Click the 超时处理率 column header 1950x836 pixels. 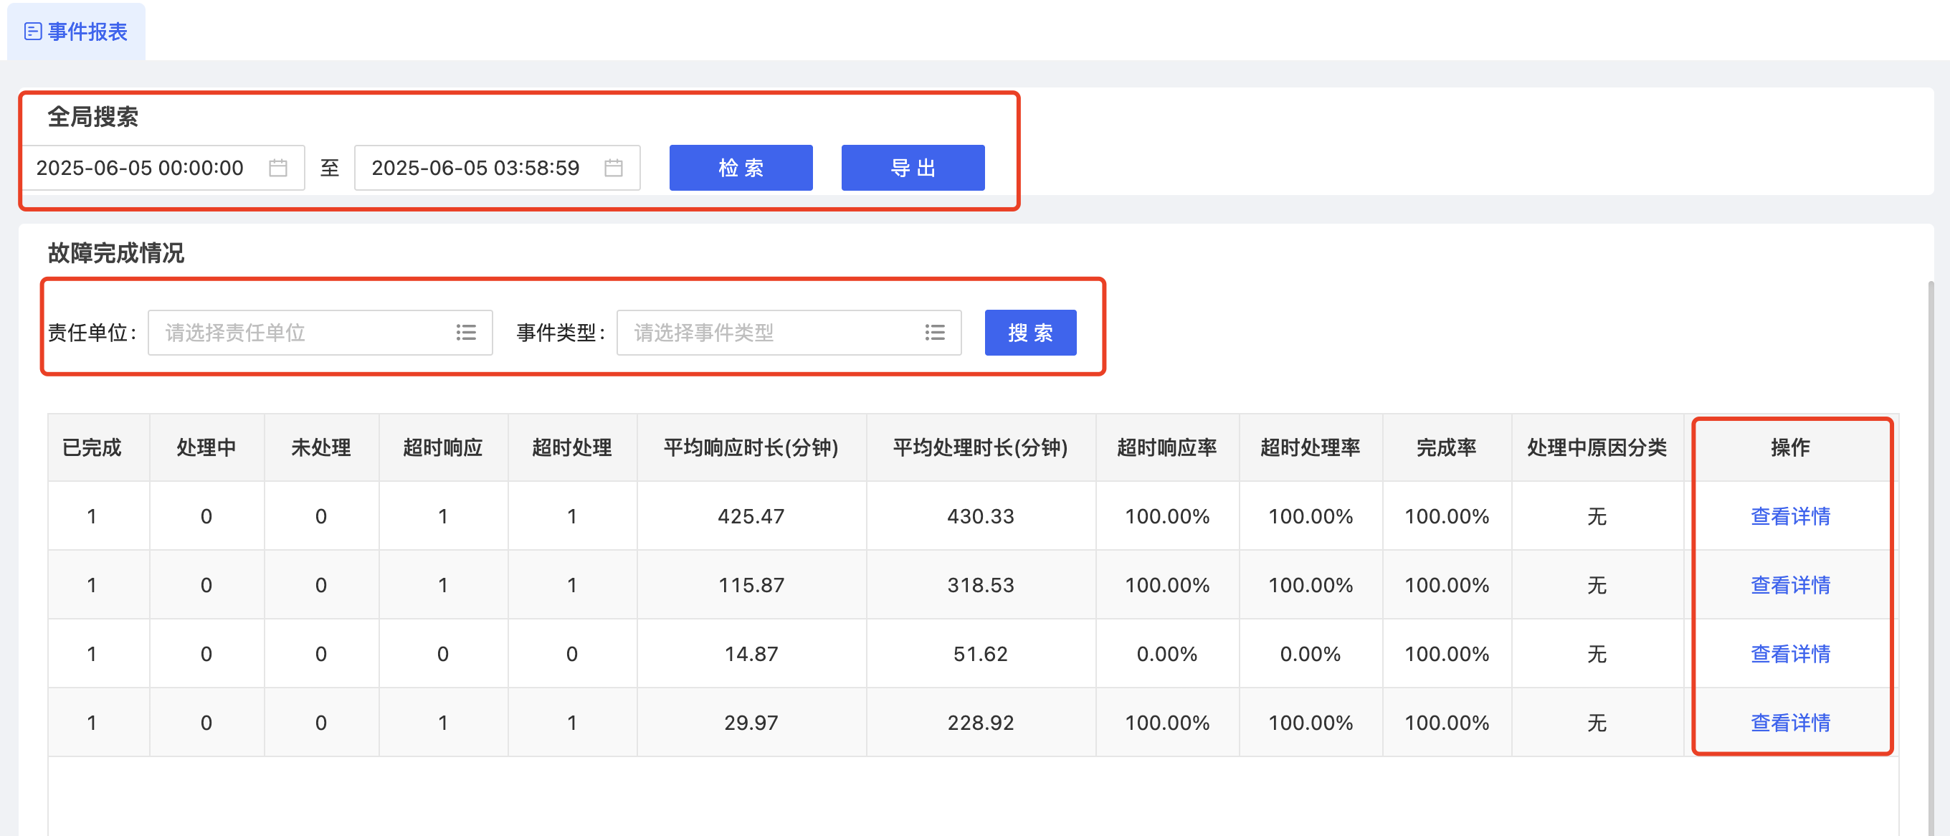tap(1311, 447)
